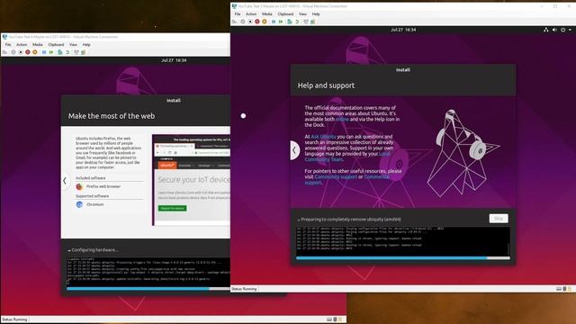The height and width of the screenshot is (324, 576).
Task: Open File menu in background VM window
Action: (x=8, y=44)
